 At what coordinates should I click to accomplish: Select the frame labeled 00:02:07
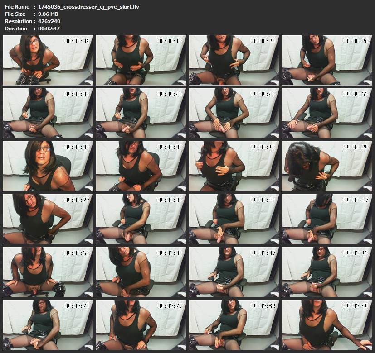click(234, 272)
